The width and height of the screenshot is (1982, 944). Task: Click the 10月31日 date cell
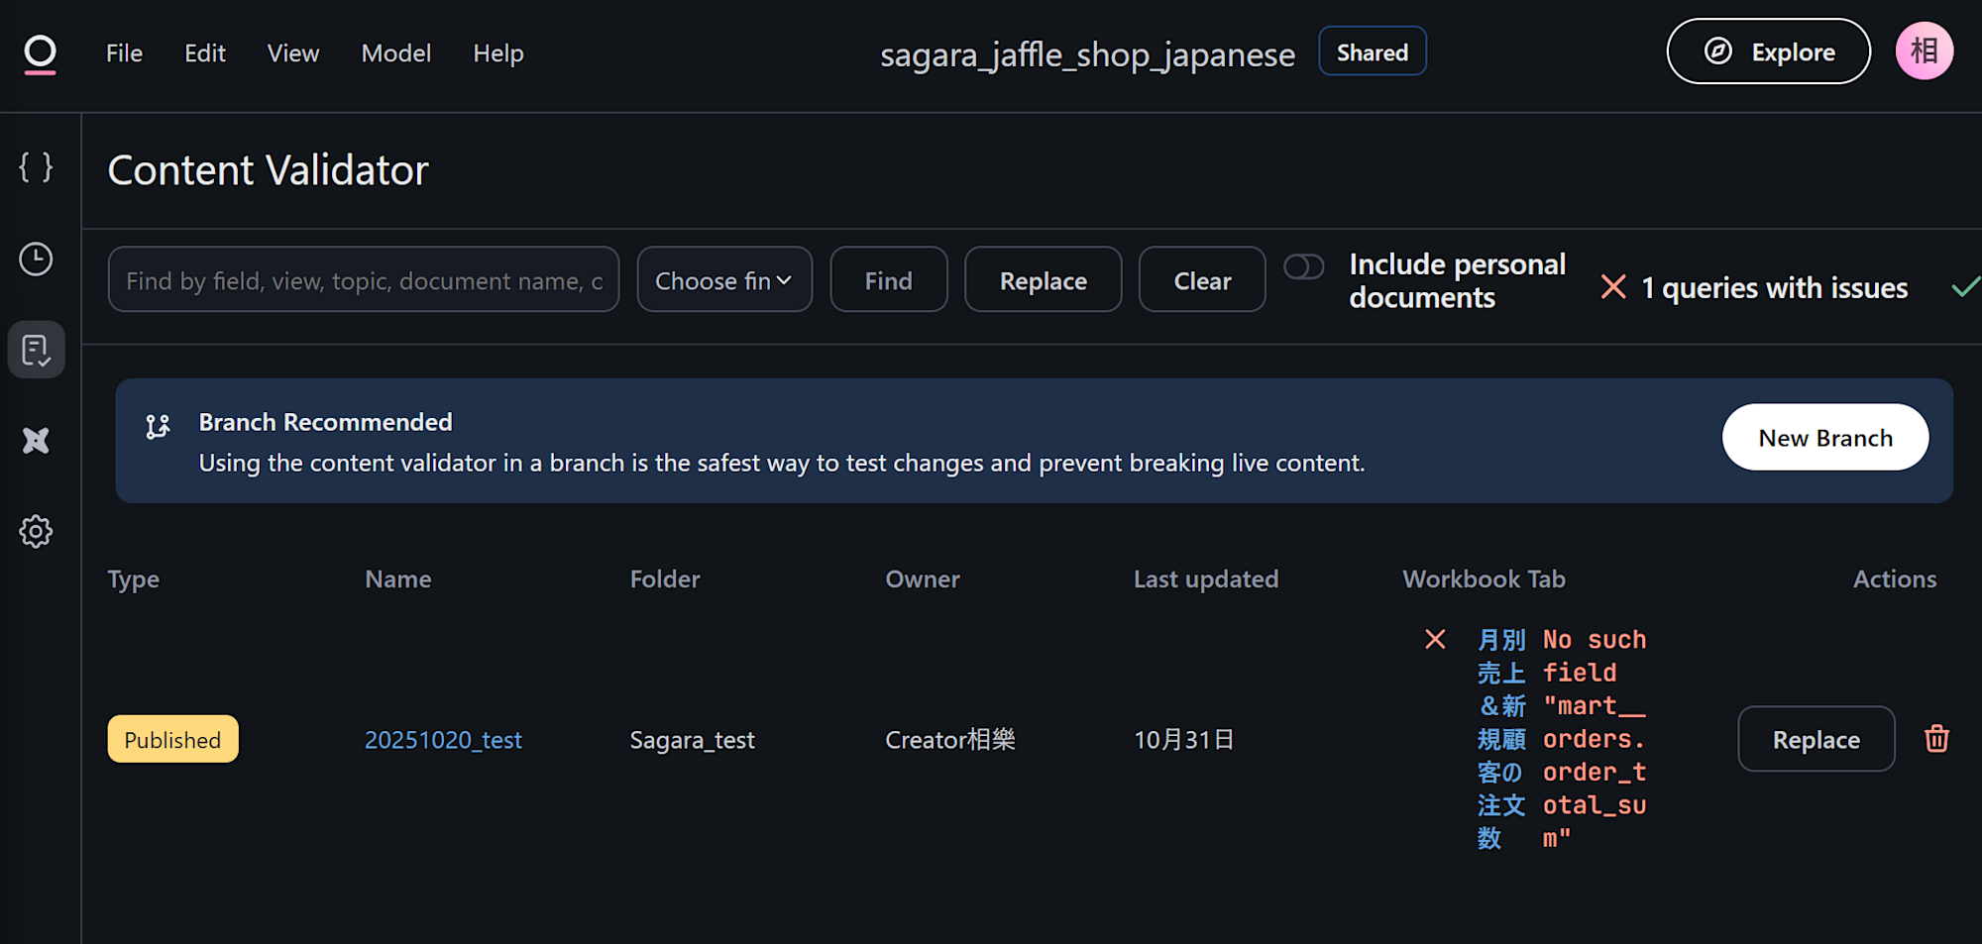click(1183, 740)
